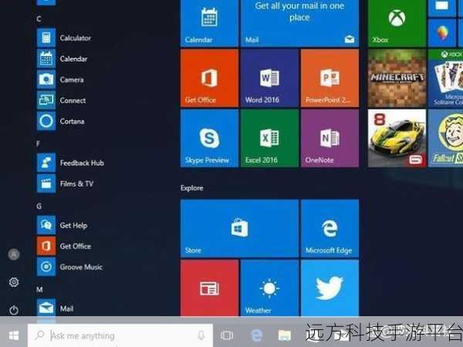
Task: Open the Store tile
Action: point(239,228)
